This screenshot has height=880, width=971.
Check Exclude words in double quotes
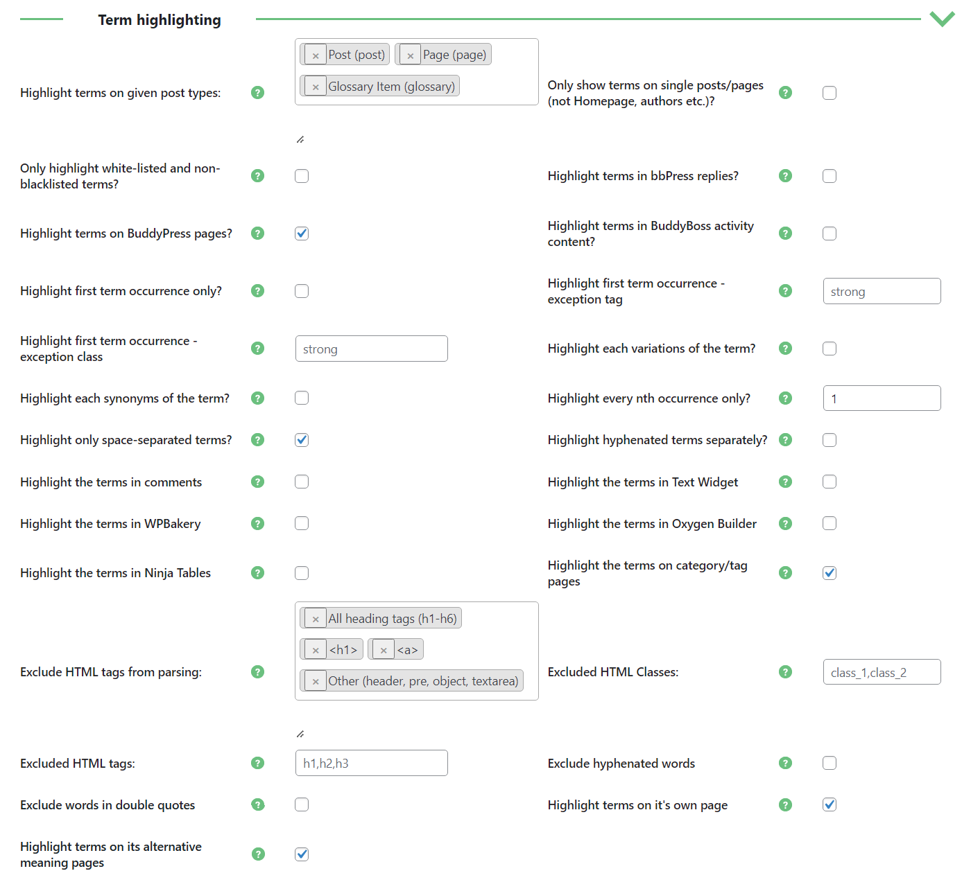(x=302, y=804)
